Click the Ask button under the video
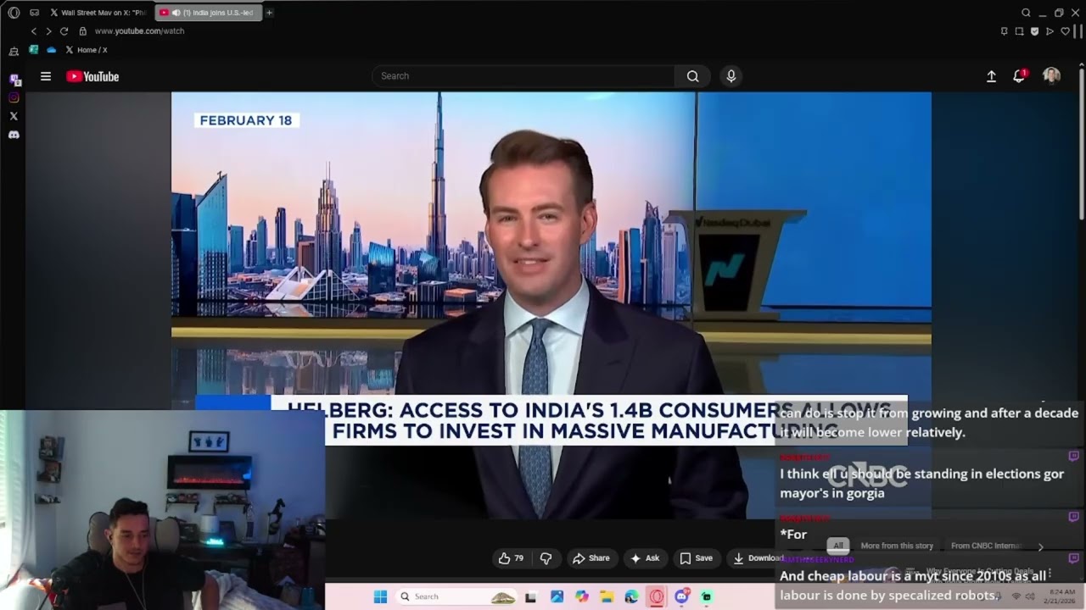This screenshot has height=610, width=1086. tap(644, 558)
